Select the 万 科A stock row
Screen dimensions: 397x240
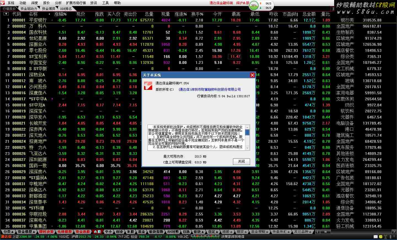point(198,26)
